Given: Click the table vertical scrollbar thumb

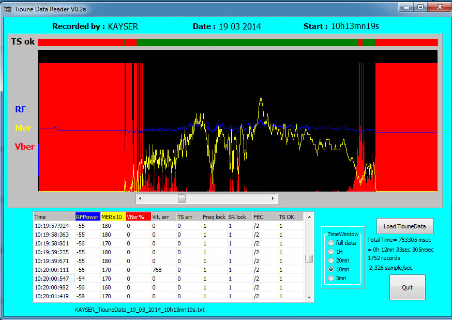Looking at the screenshot, I should [309, 258].
